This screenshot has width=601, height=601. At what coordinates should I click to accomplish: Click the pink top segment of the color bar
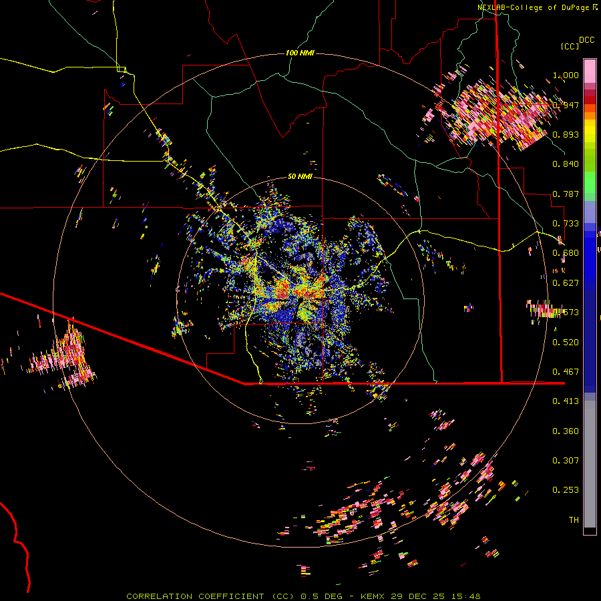click(x=590, y=71)
